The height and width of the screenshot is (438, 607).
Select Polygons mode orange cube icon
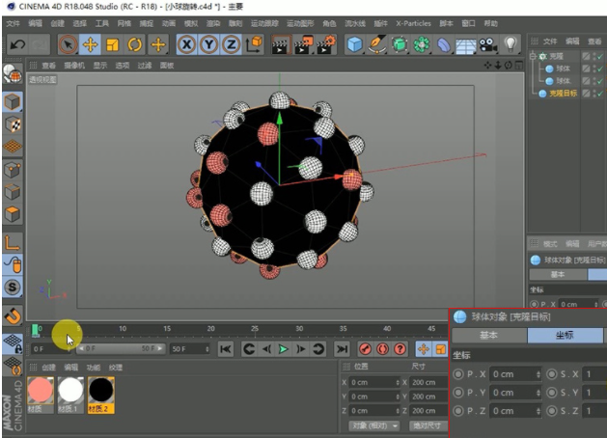(13, 213)
